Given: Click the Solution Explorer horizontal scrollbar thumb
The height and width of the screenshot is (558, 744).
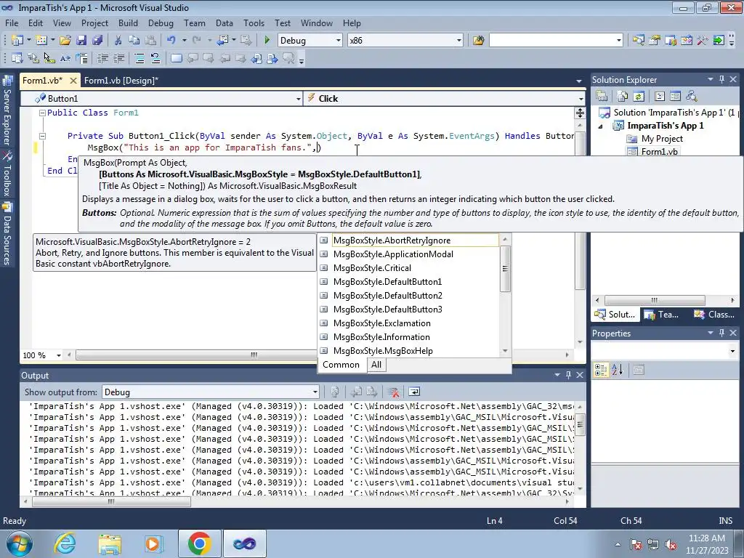Looking at the screenshot, I should (655, 300).
